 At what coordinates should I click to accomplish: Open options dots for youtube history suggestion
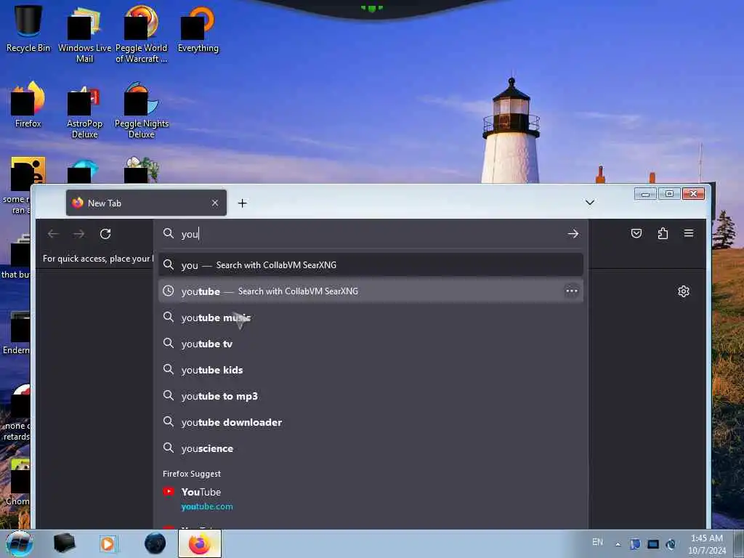[x=572, y=291]
